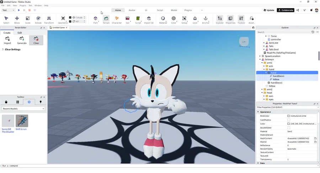Viewport: 320px width, 173px height.
Task: Add a new Script
Action: click(x=138, y=20)
